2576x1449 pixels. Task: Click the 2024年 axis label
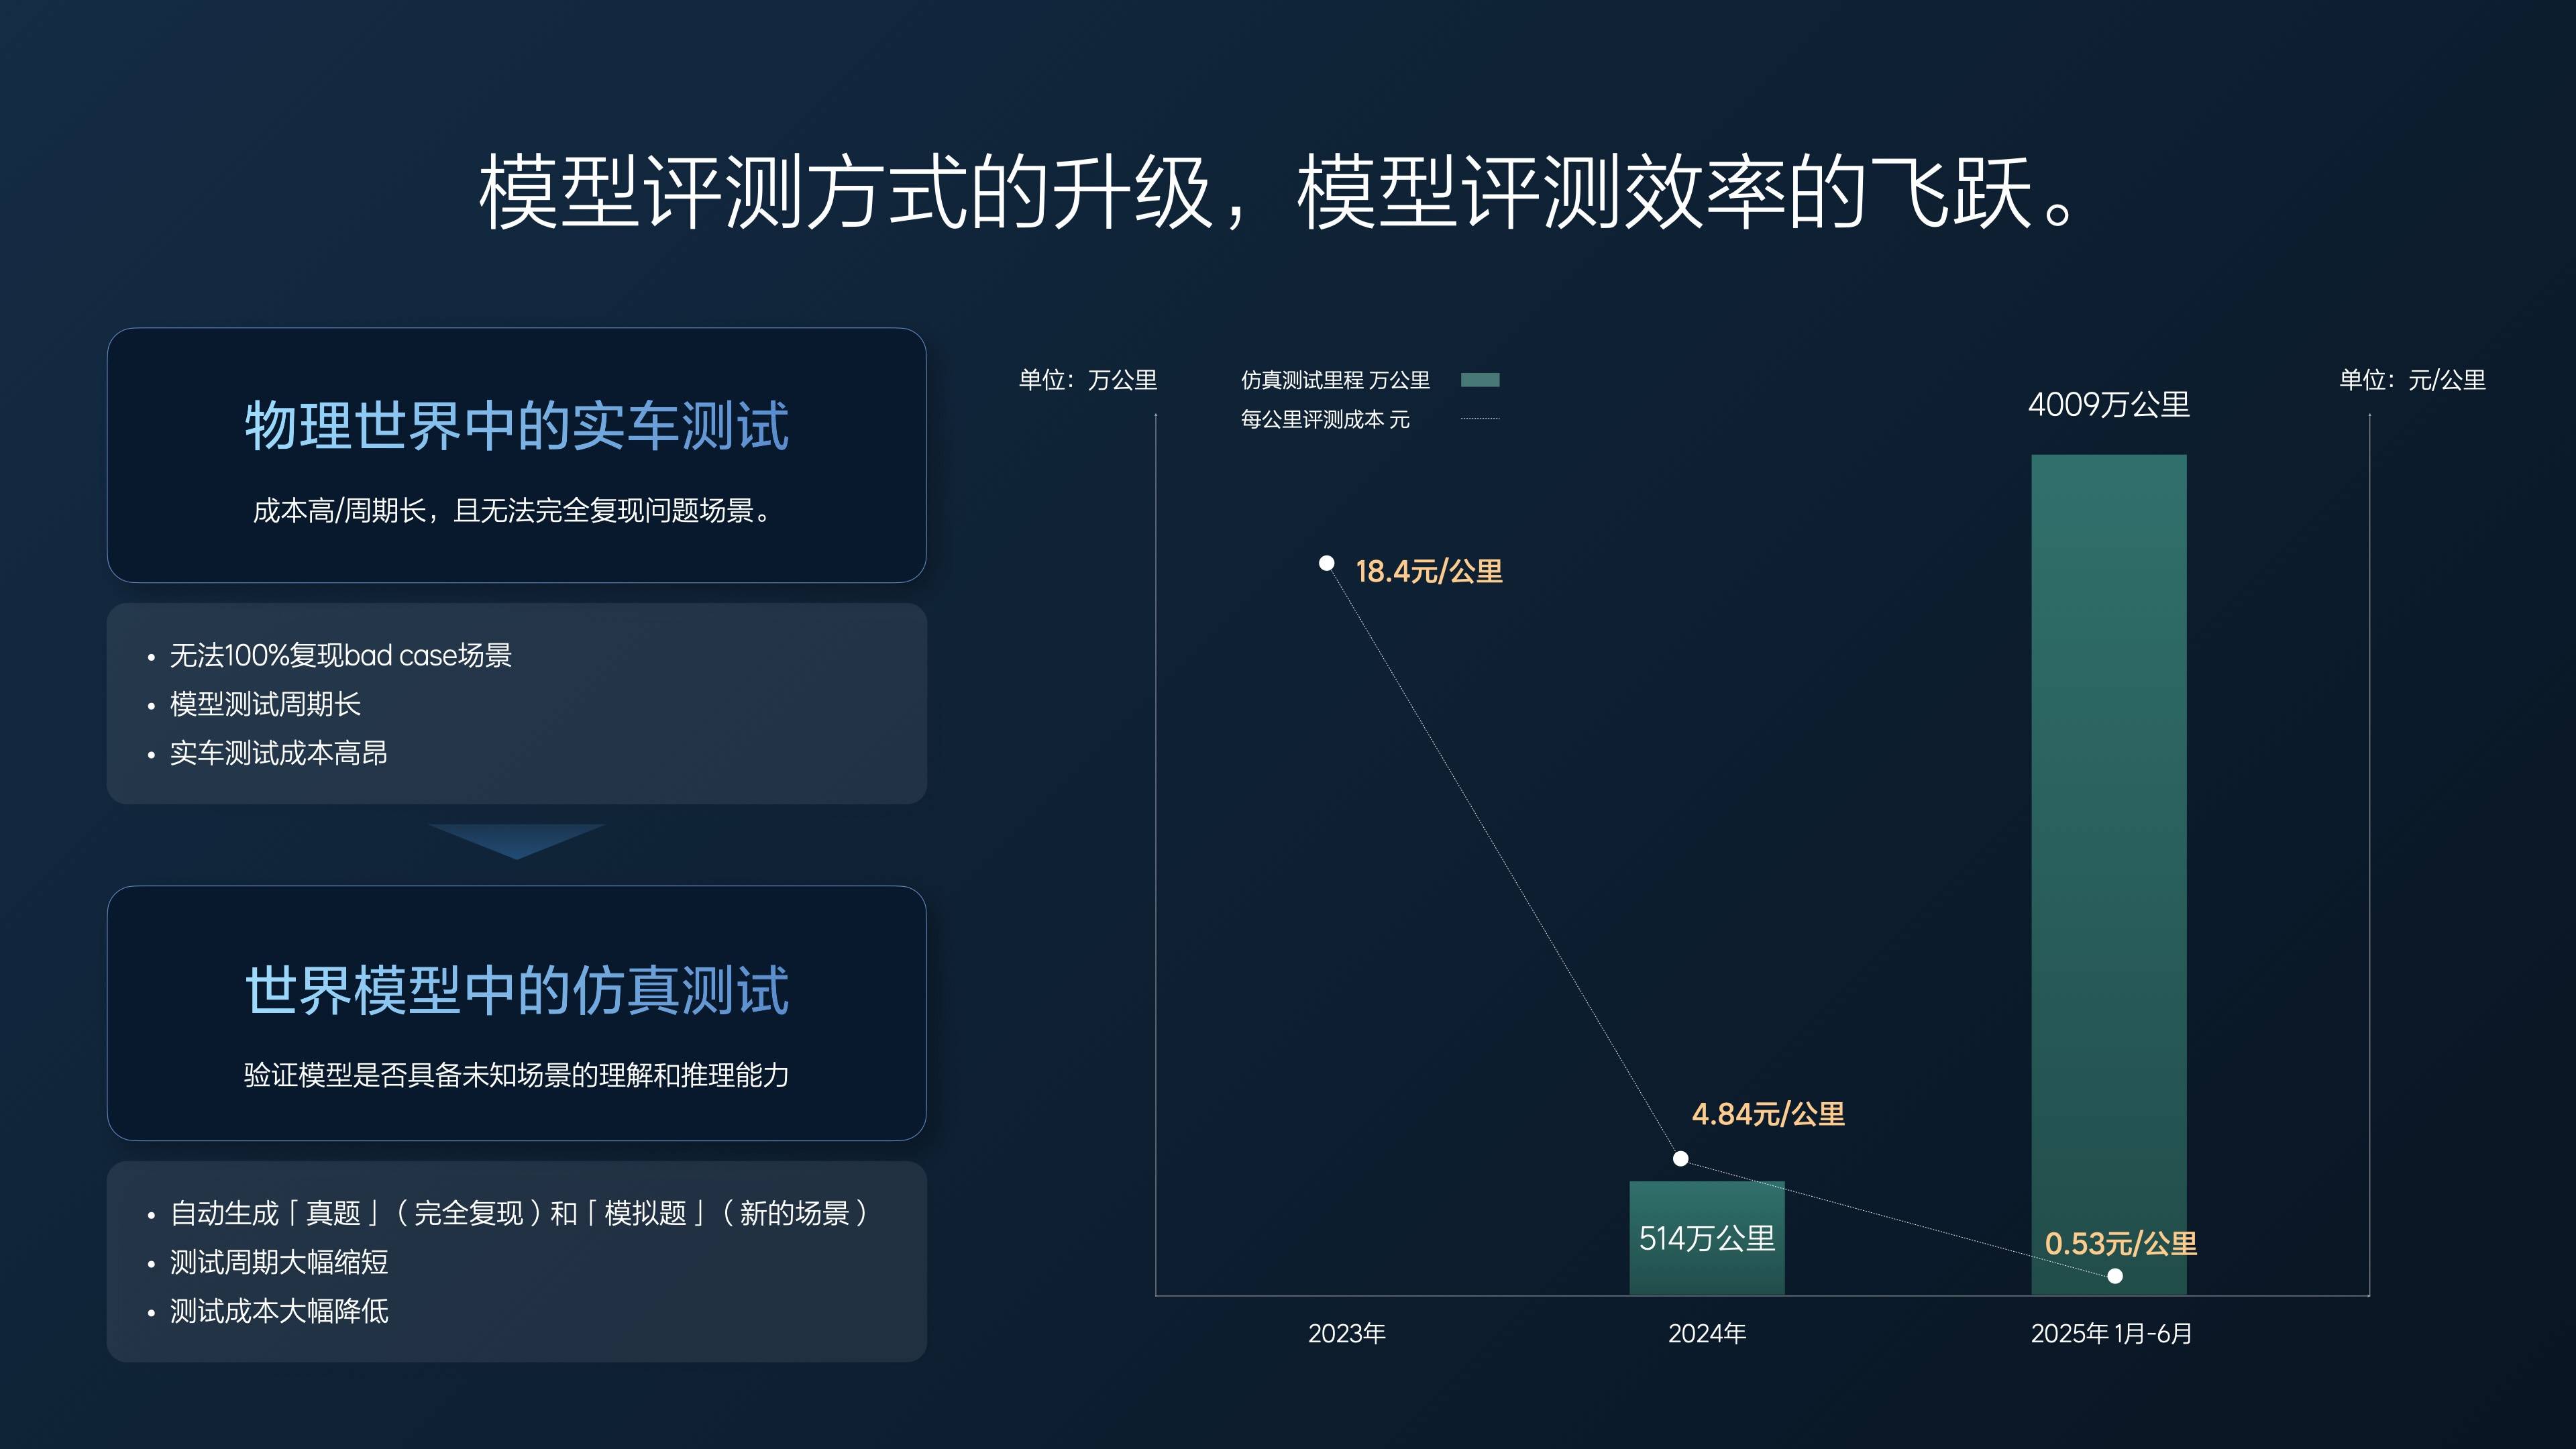coord(1707,1333)
